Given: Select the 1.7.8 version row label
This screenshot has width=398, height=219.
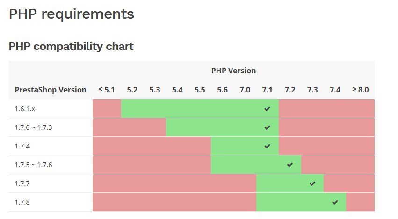Looking at the screenshot, I should (x=22, y=202).
